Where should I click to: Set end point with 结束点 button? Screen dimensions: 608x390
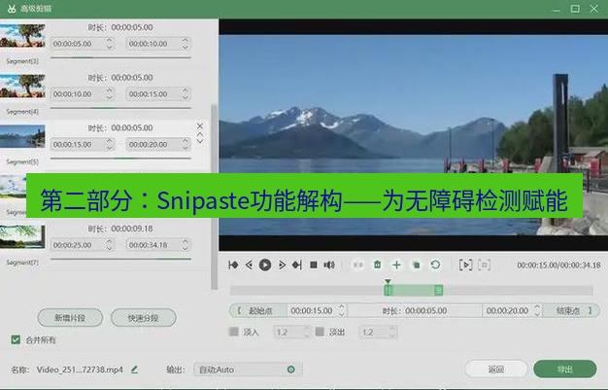(571, 311)
